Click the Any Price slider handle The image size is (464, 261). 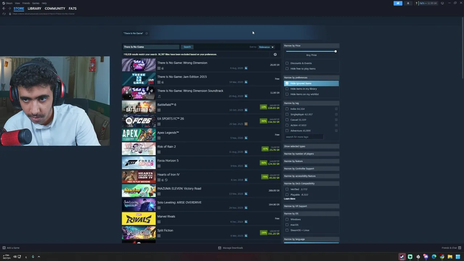tap(336, 51)
